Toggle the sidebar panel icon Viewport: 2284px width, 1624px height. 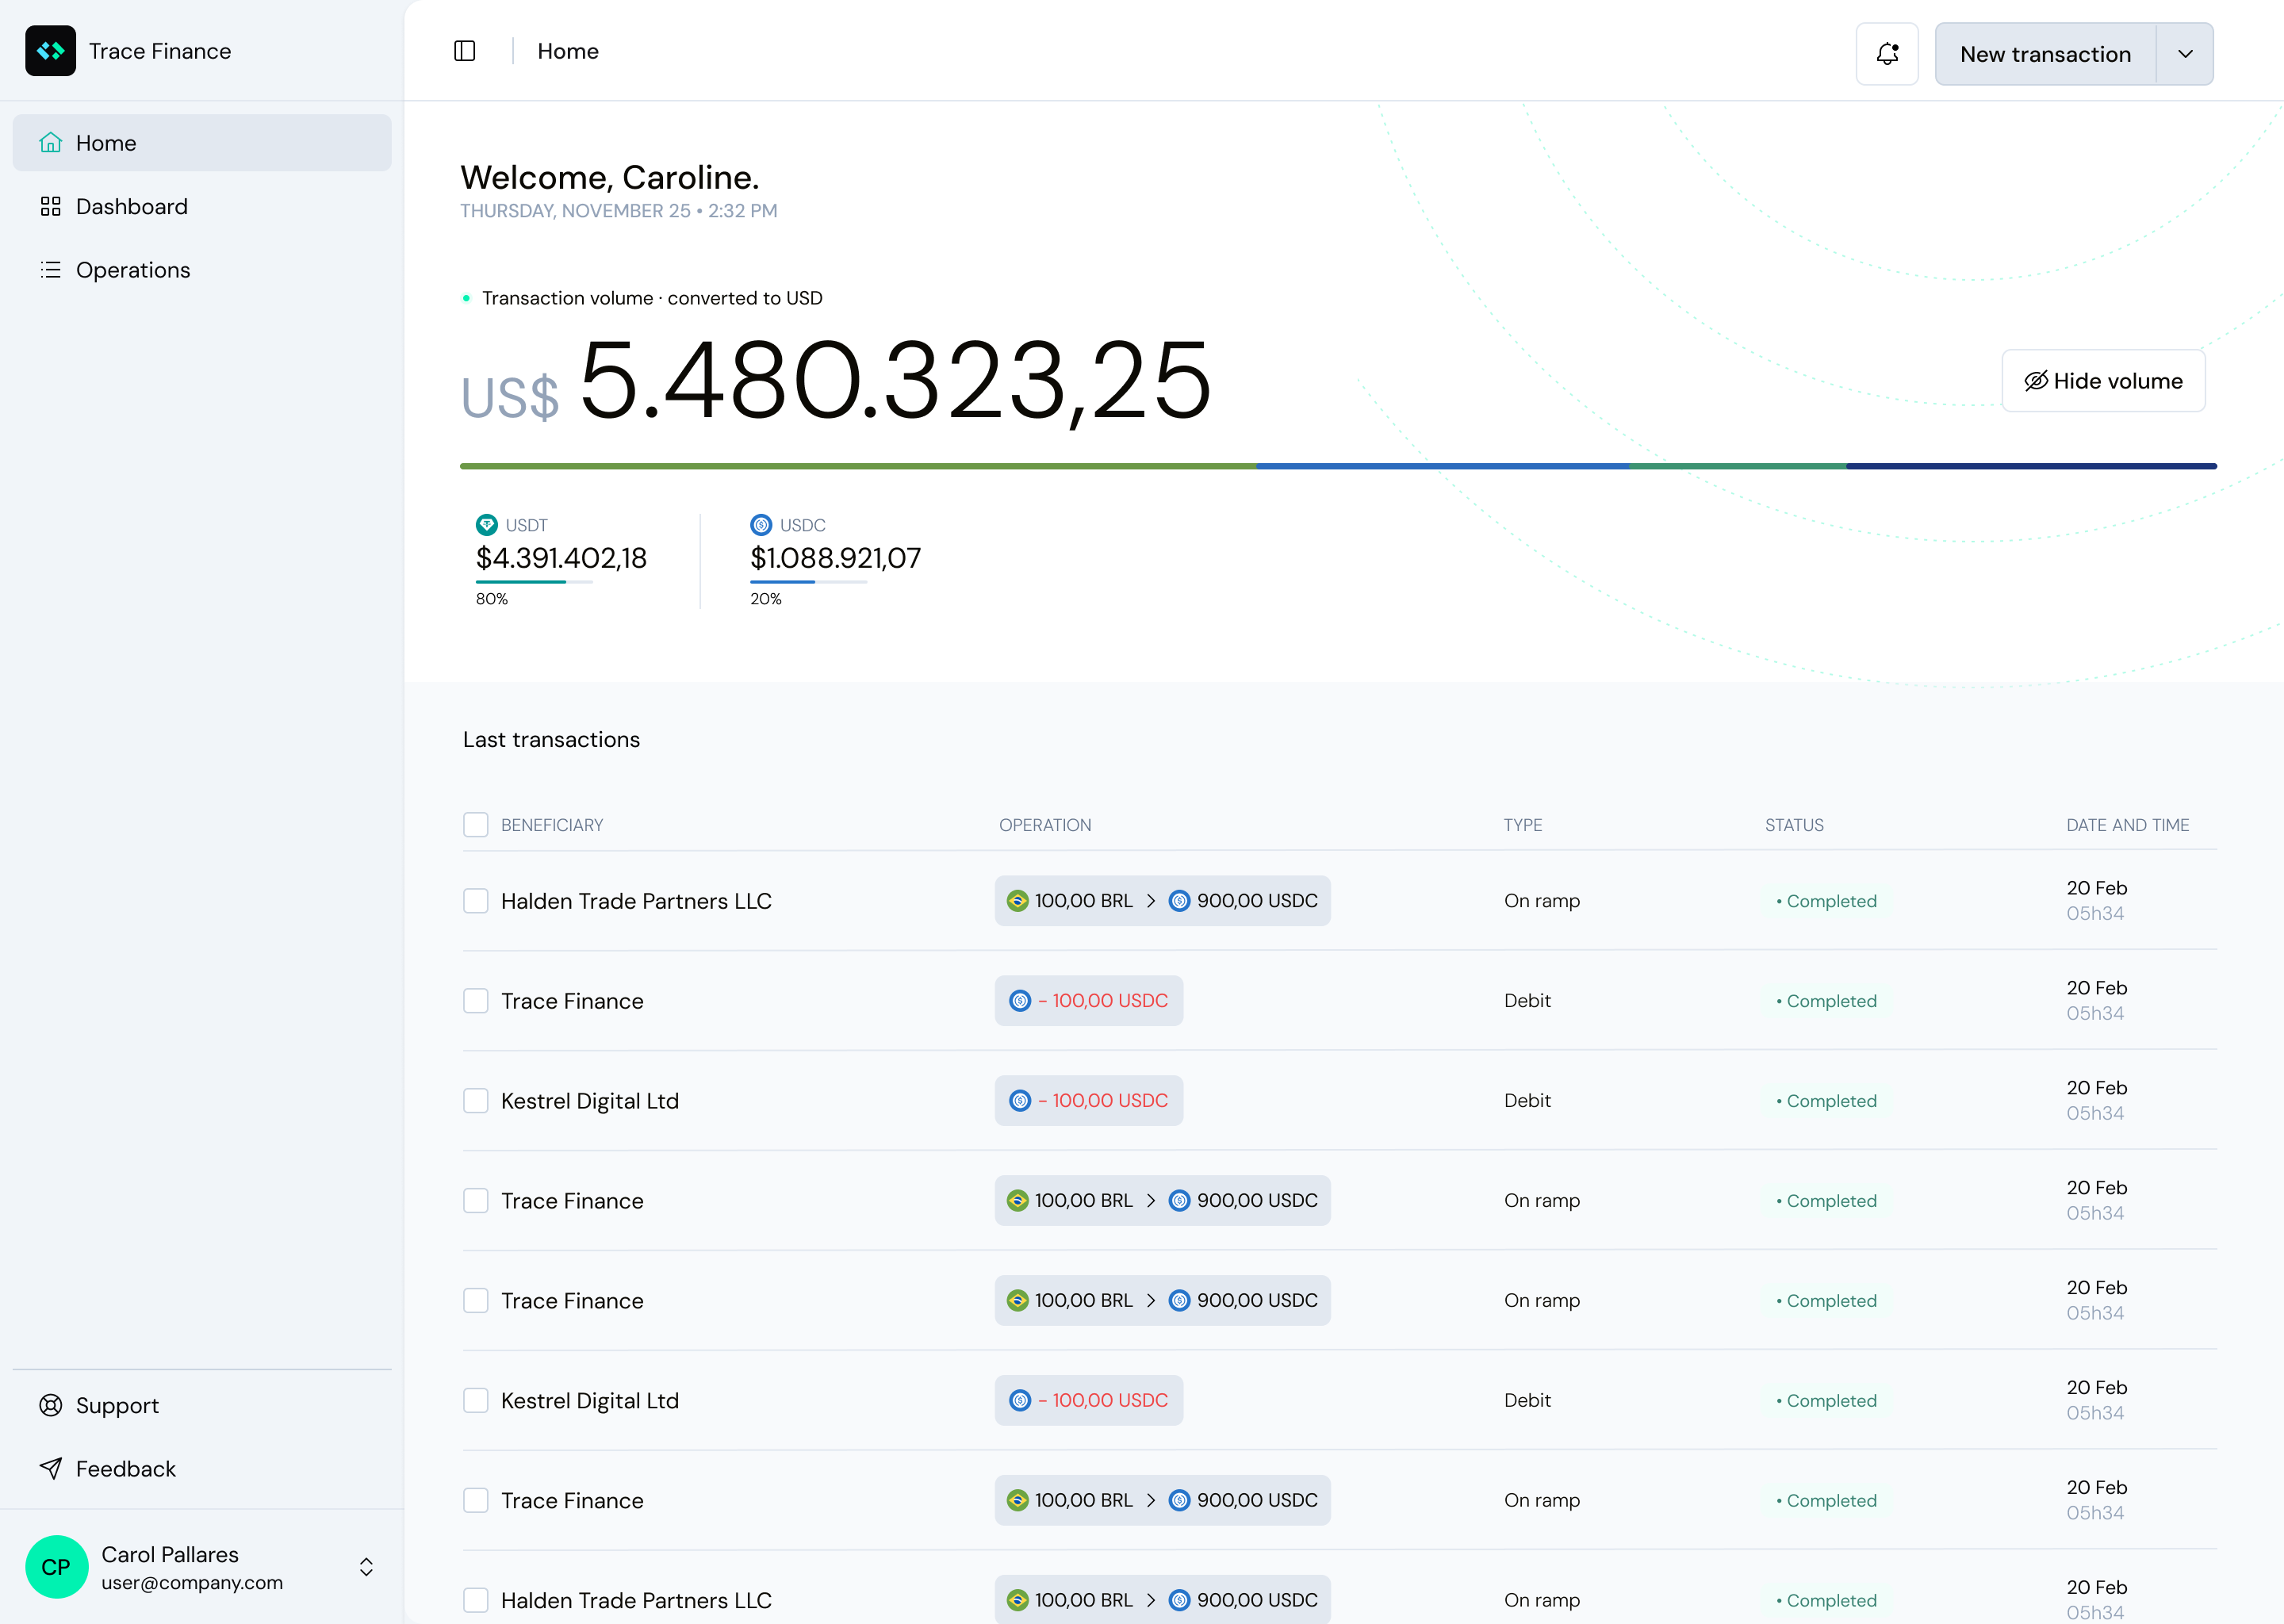pos(465,51)
